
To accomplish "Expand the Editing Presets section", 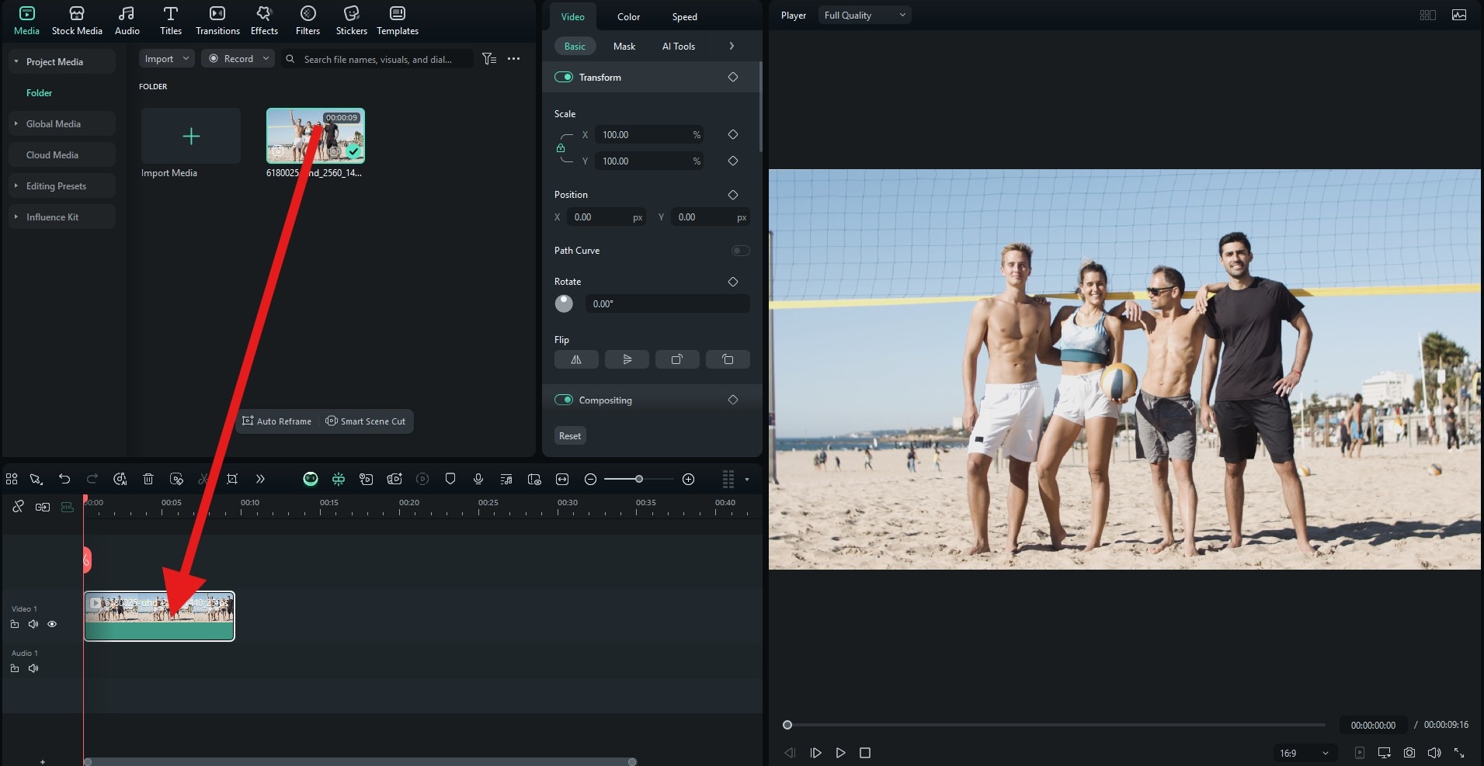I will 61,185.
